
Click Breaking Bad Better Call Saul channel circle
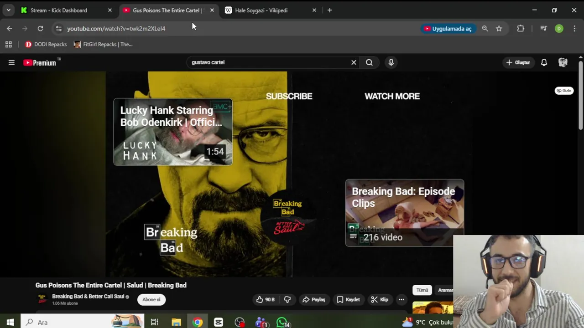coord(287,216)
